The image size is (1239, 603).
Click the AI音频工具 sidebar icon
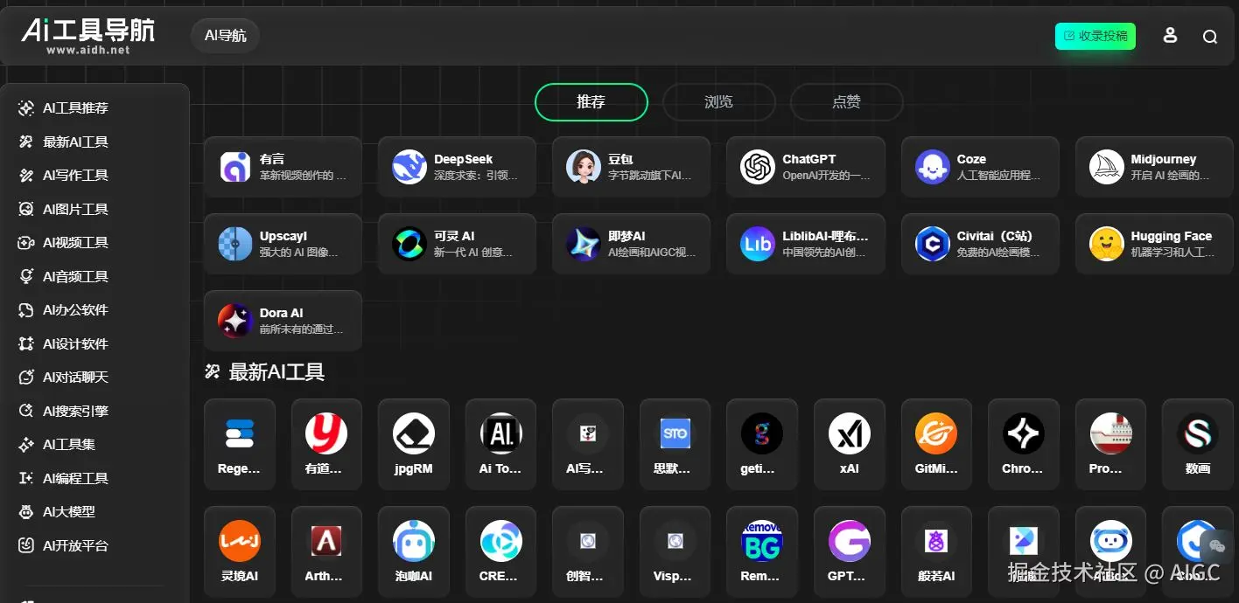click(x=26, y=276)
